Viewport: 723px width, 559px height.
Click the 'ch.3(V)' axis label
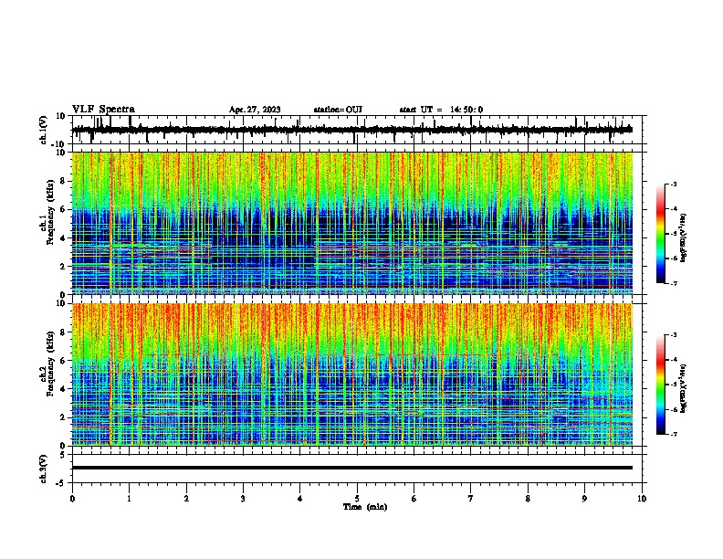coord(44,469)
